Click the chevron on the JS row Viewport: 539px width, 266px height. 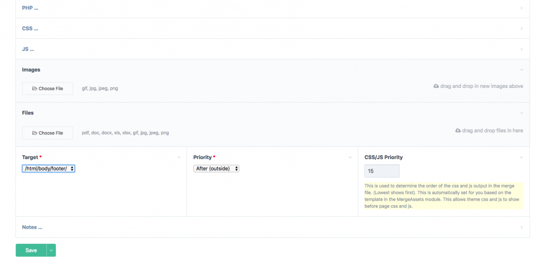click(521, 50)
